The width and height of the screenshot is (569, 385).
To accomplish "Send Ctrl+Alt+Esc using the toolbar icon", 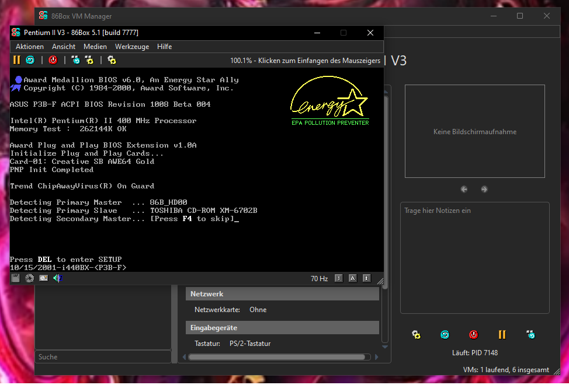I will pyautogui.click(x=89, y=60).
